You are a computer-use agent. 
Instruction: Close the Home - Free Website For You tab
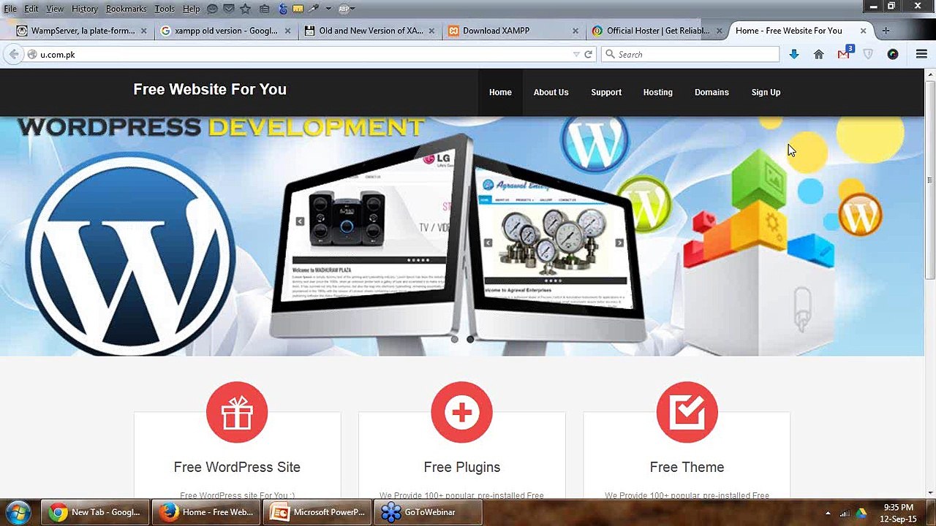tap(863, 31)
